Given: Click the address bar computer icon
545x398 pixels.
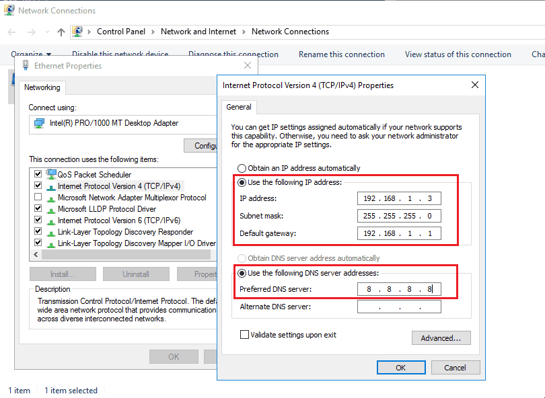Looking at the screenshot, I should [77, 32].
